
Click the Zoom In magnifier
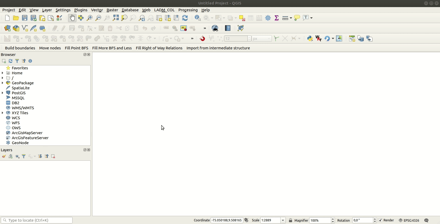(90, 18)
